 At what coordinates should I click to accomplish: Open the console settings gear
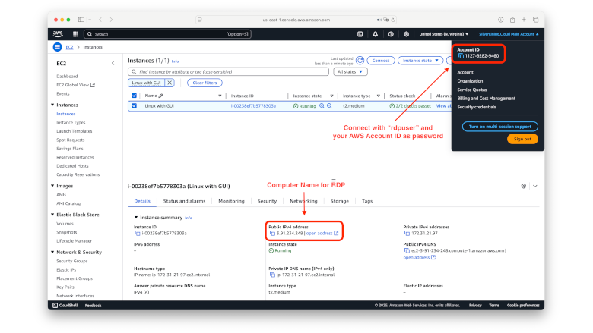click(x=406, y=34)
